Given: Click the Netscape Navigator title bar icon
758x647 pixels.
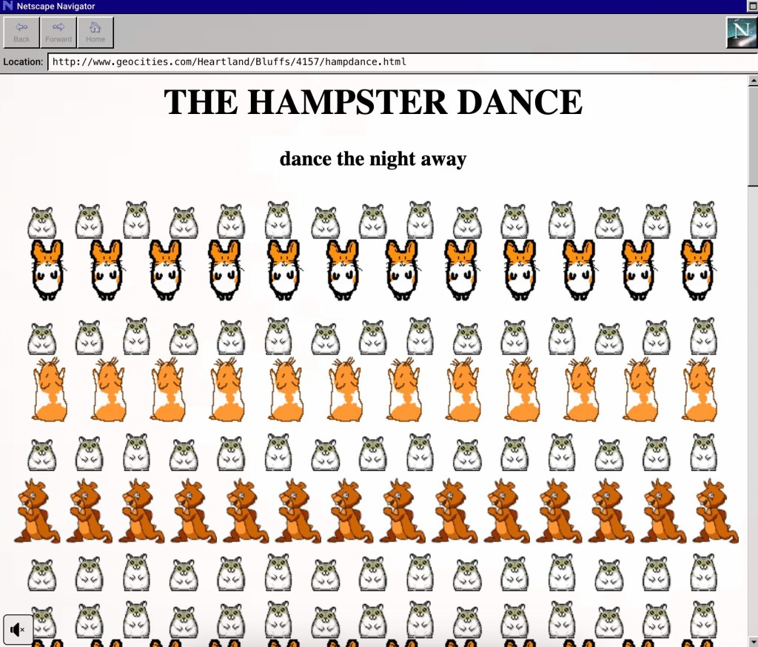Looking at the screenshot, I should click(x=8, y=7).
